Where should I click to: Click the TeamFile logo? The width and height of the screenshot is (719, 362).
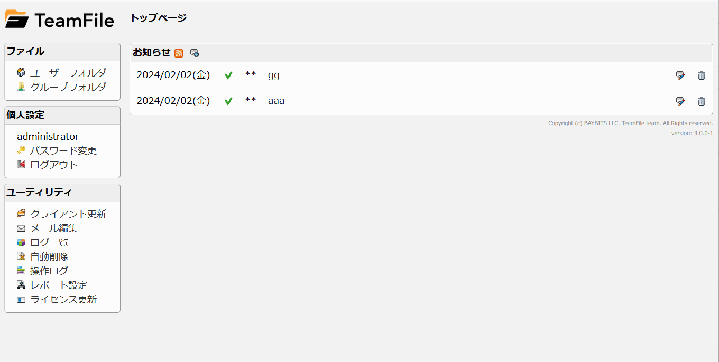click(x=59, y=20)
